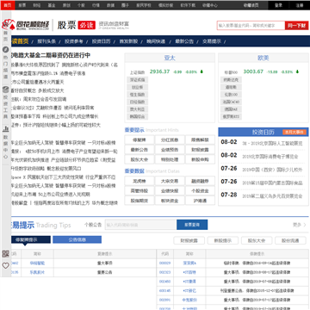Go to 晚间快递 in the blue navigation bar
This screenshot has height=310, width=310.
click(x=156, y=41)
